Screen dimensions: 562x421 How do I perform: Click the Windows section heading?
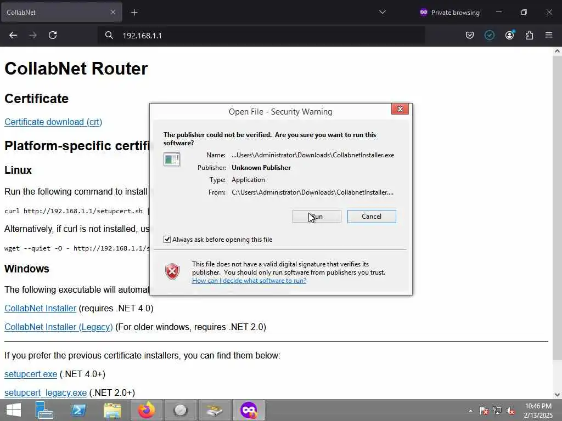click(27, 269)
